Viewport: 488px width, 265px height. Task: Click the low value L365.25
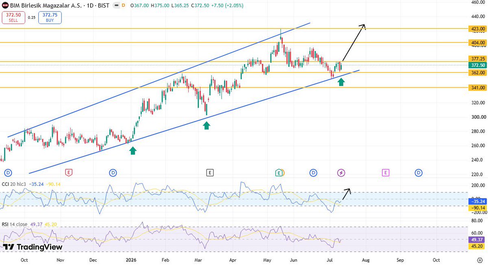181,6
